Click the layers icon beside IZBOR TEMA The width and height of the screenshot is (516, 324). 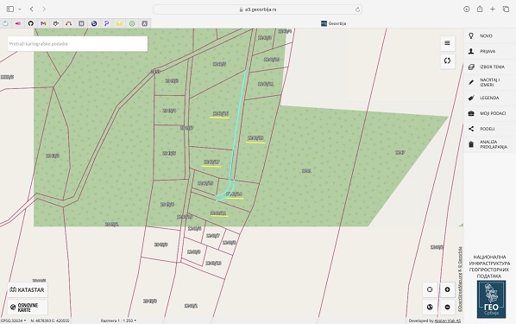tap(471, 67)
